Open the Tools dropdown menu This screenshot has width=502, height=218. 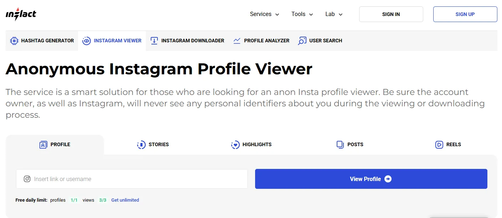coord(302,14)
